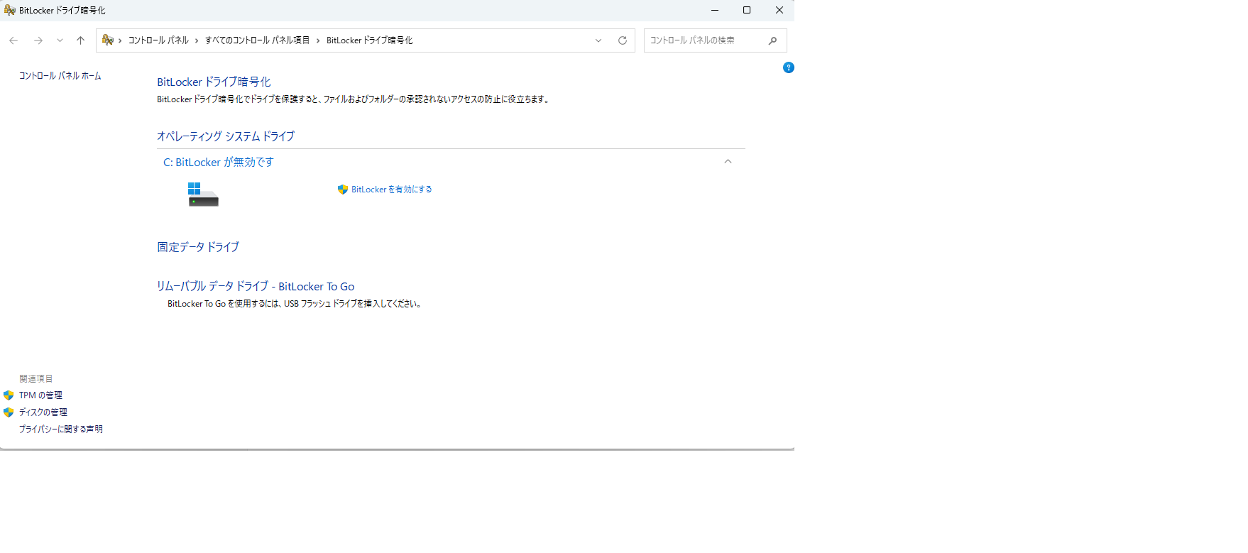The height and width of the screenshot is (553, 1248).
Task: Click the TPM の管理 shield icon
Action: (x=9, y=395)
